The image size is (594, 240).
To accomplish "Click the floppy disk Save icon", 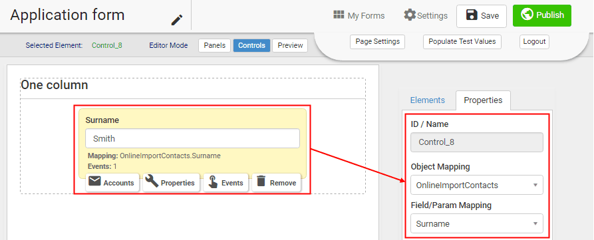I will point(472,15).
